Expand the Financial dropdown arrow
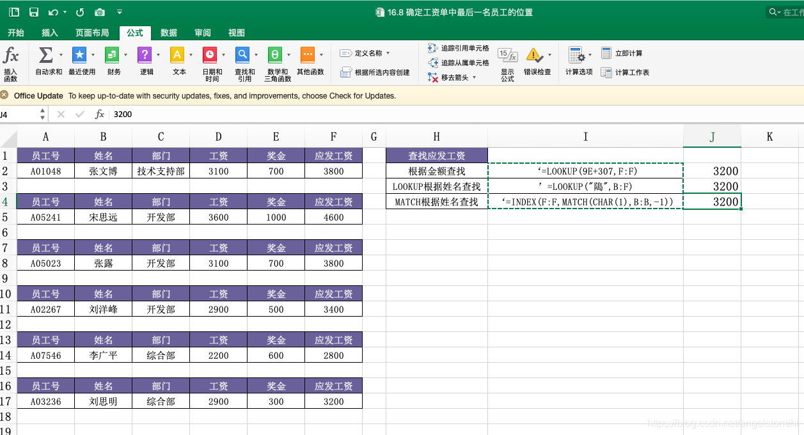Image resolution: width=804 pixels, height=435 pixels. (125, 55)
